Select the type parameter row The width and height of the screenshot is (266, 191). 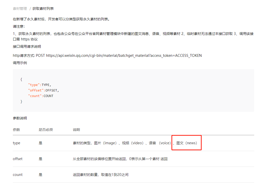pos(16,143)
